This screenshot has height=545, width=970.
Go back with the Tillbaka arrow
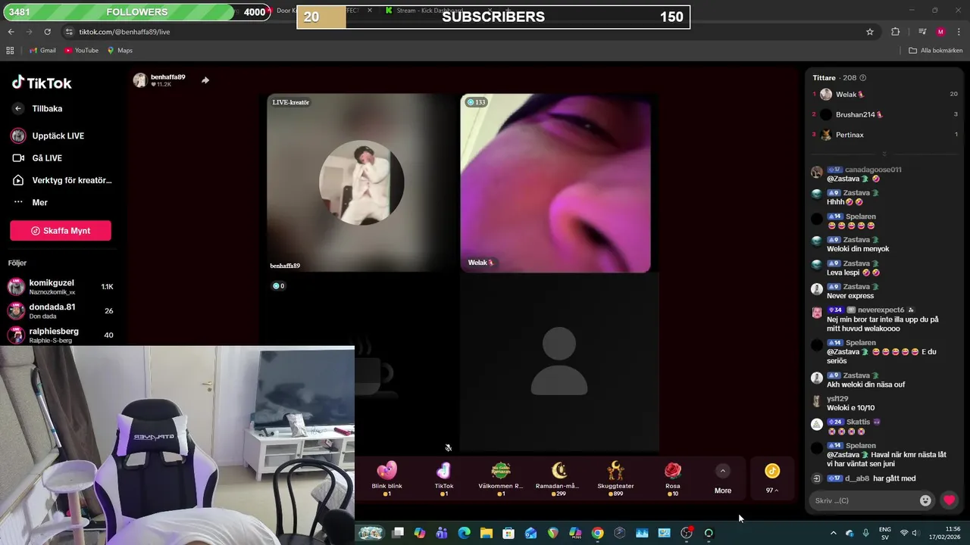coord(18,108)
